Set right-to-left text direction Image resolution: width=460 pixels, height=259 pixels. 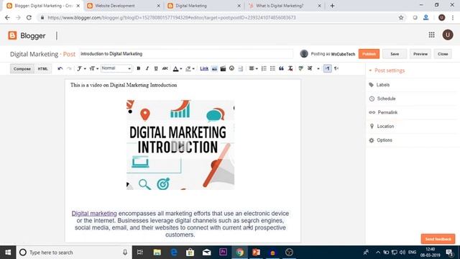[x=336, y=68]
